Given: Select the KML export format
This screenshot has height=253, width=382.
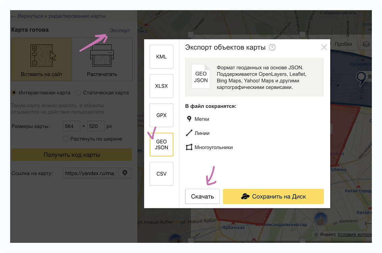Looking at the screenshot, I should [x=161, y=57].
